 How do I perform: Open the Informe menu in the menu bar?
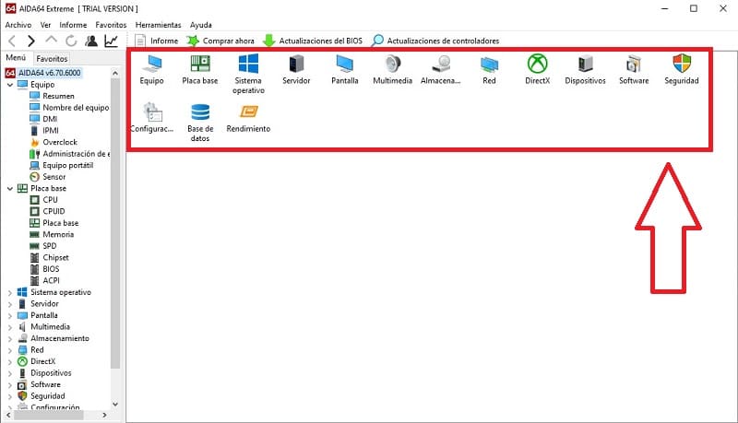click(73, 25)
